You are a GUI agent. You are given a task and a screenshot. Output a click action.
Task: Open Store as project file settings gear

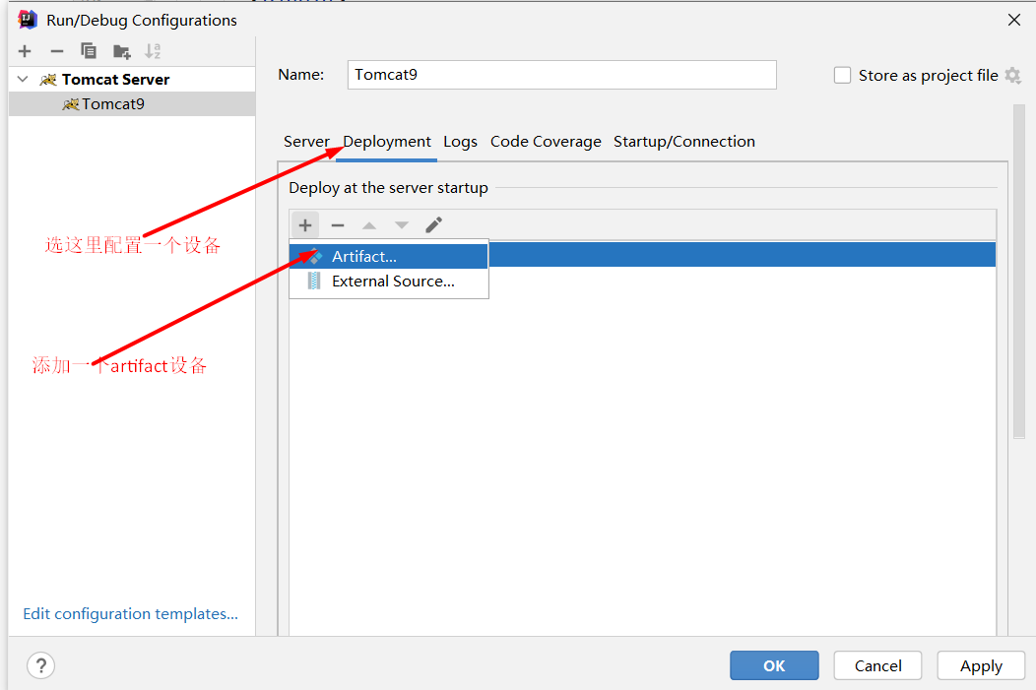1013,75
